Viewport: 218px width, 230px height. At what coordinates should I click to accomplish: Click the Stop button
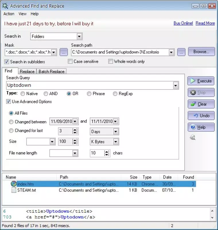[201, 92]
